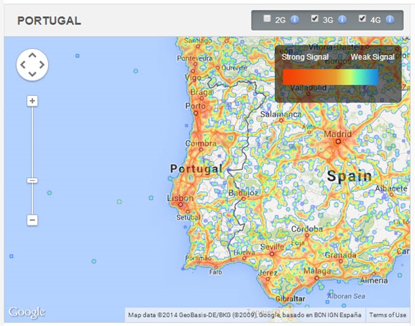The width and height of the screenshot is (415, 326).
Task: Open the Terms of Use link
Action: 387,315
